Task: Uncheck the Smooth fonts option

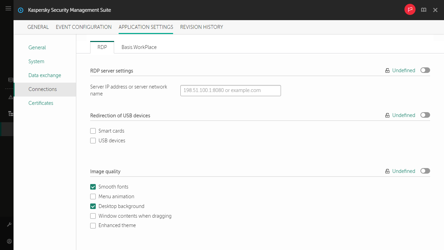Action: click(93, 186)
